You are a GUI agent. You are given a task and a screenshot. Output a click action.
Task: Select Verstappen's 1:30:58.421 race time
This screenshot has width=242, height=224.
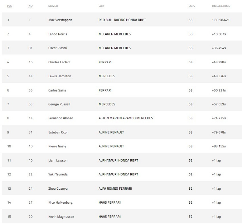click(x=221, y=20)
